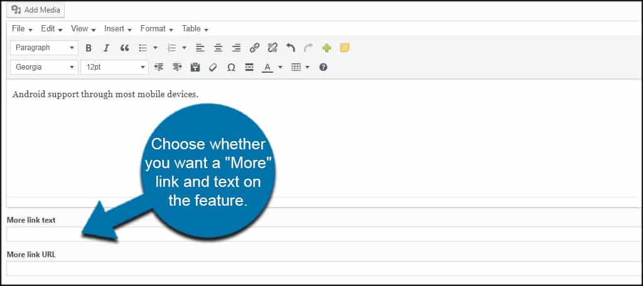The image size is (643, 286).
Task: Open the File menu
Action: point(22,29)
